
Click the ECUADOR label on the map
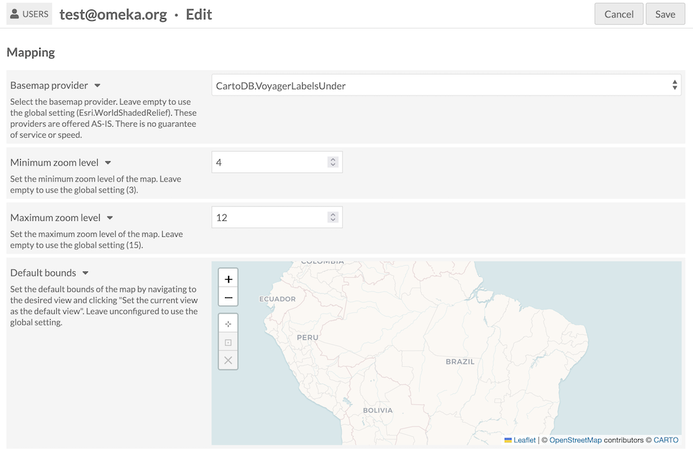(278, 299)
